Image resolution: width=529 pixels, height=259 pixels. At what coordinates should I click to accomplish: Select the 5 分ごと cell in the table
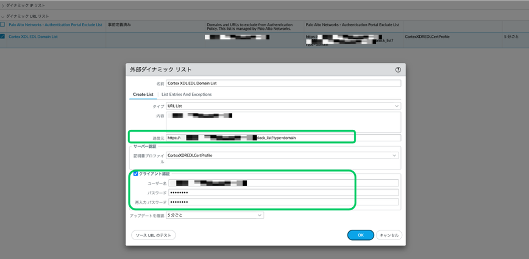click(511, 37)
